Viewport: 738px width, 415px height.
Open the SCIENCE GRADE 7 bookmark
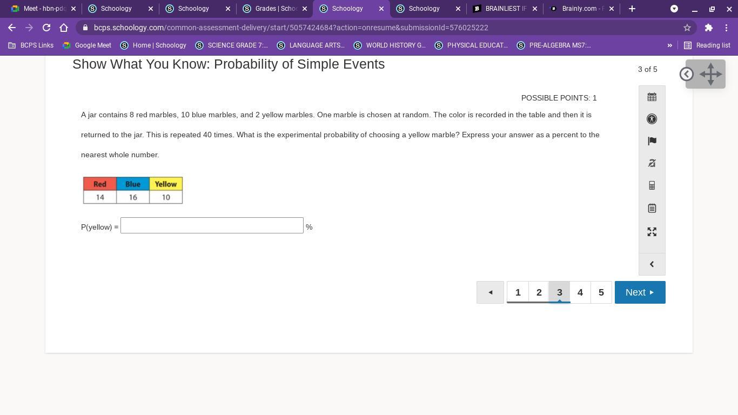tap(231, 45)
